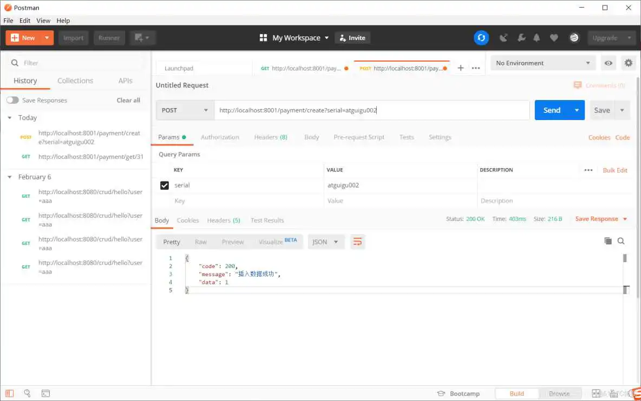Click the Postman satellite/capture requests icon
This screenshot has width=641, height=401.
pyautogui.click(x=503, y=38)
